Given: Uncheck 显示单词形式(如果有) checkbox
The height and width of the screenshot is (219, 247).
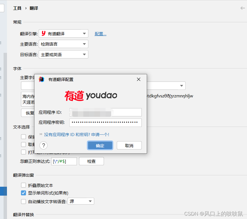Looking at the screenshot, I should 23,193.
